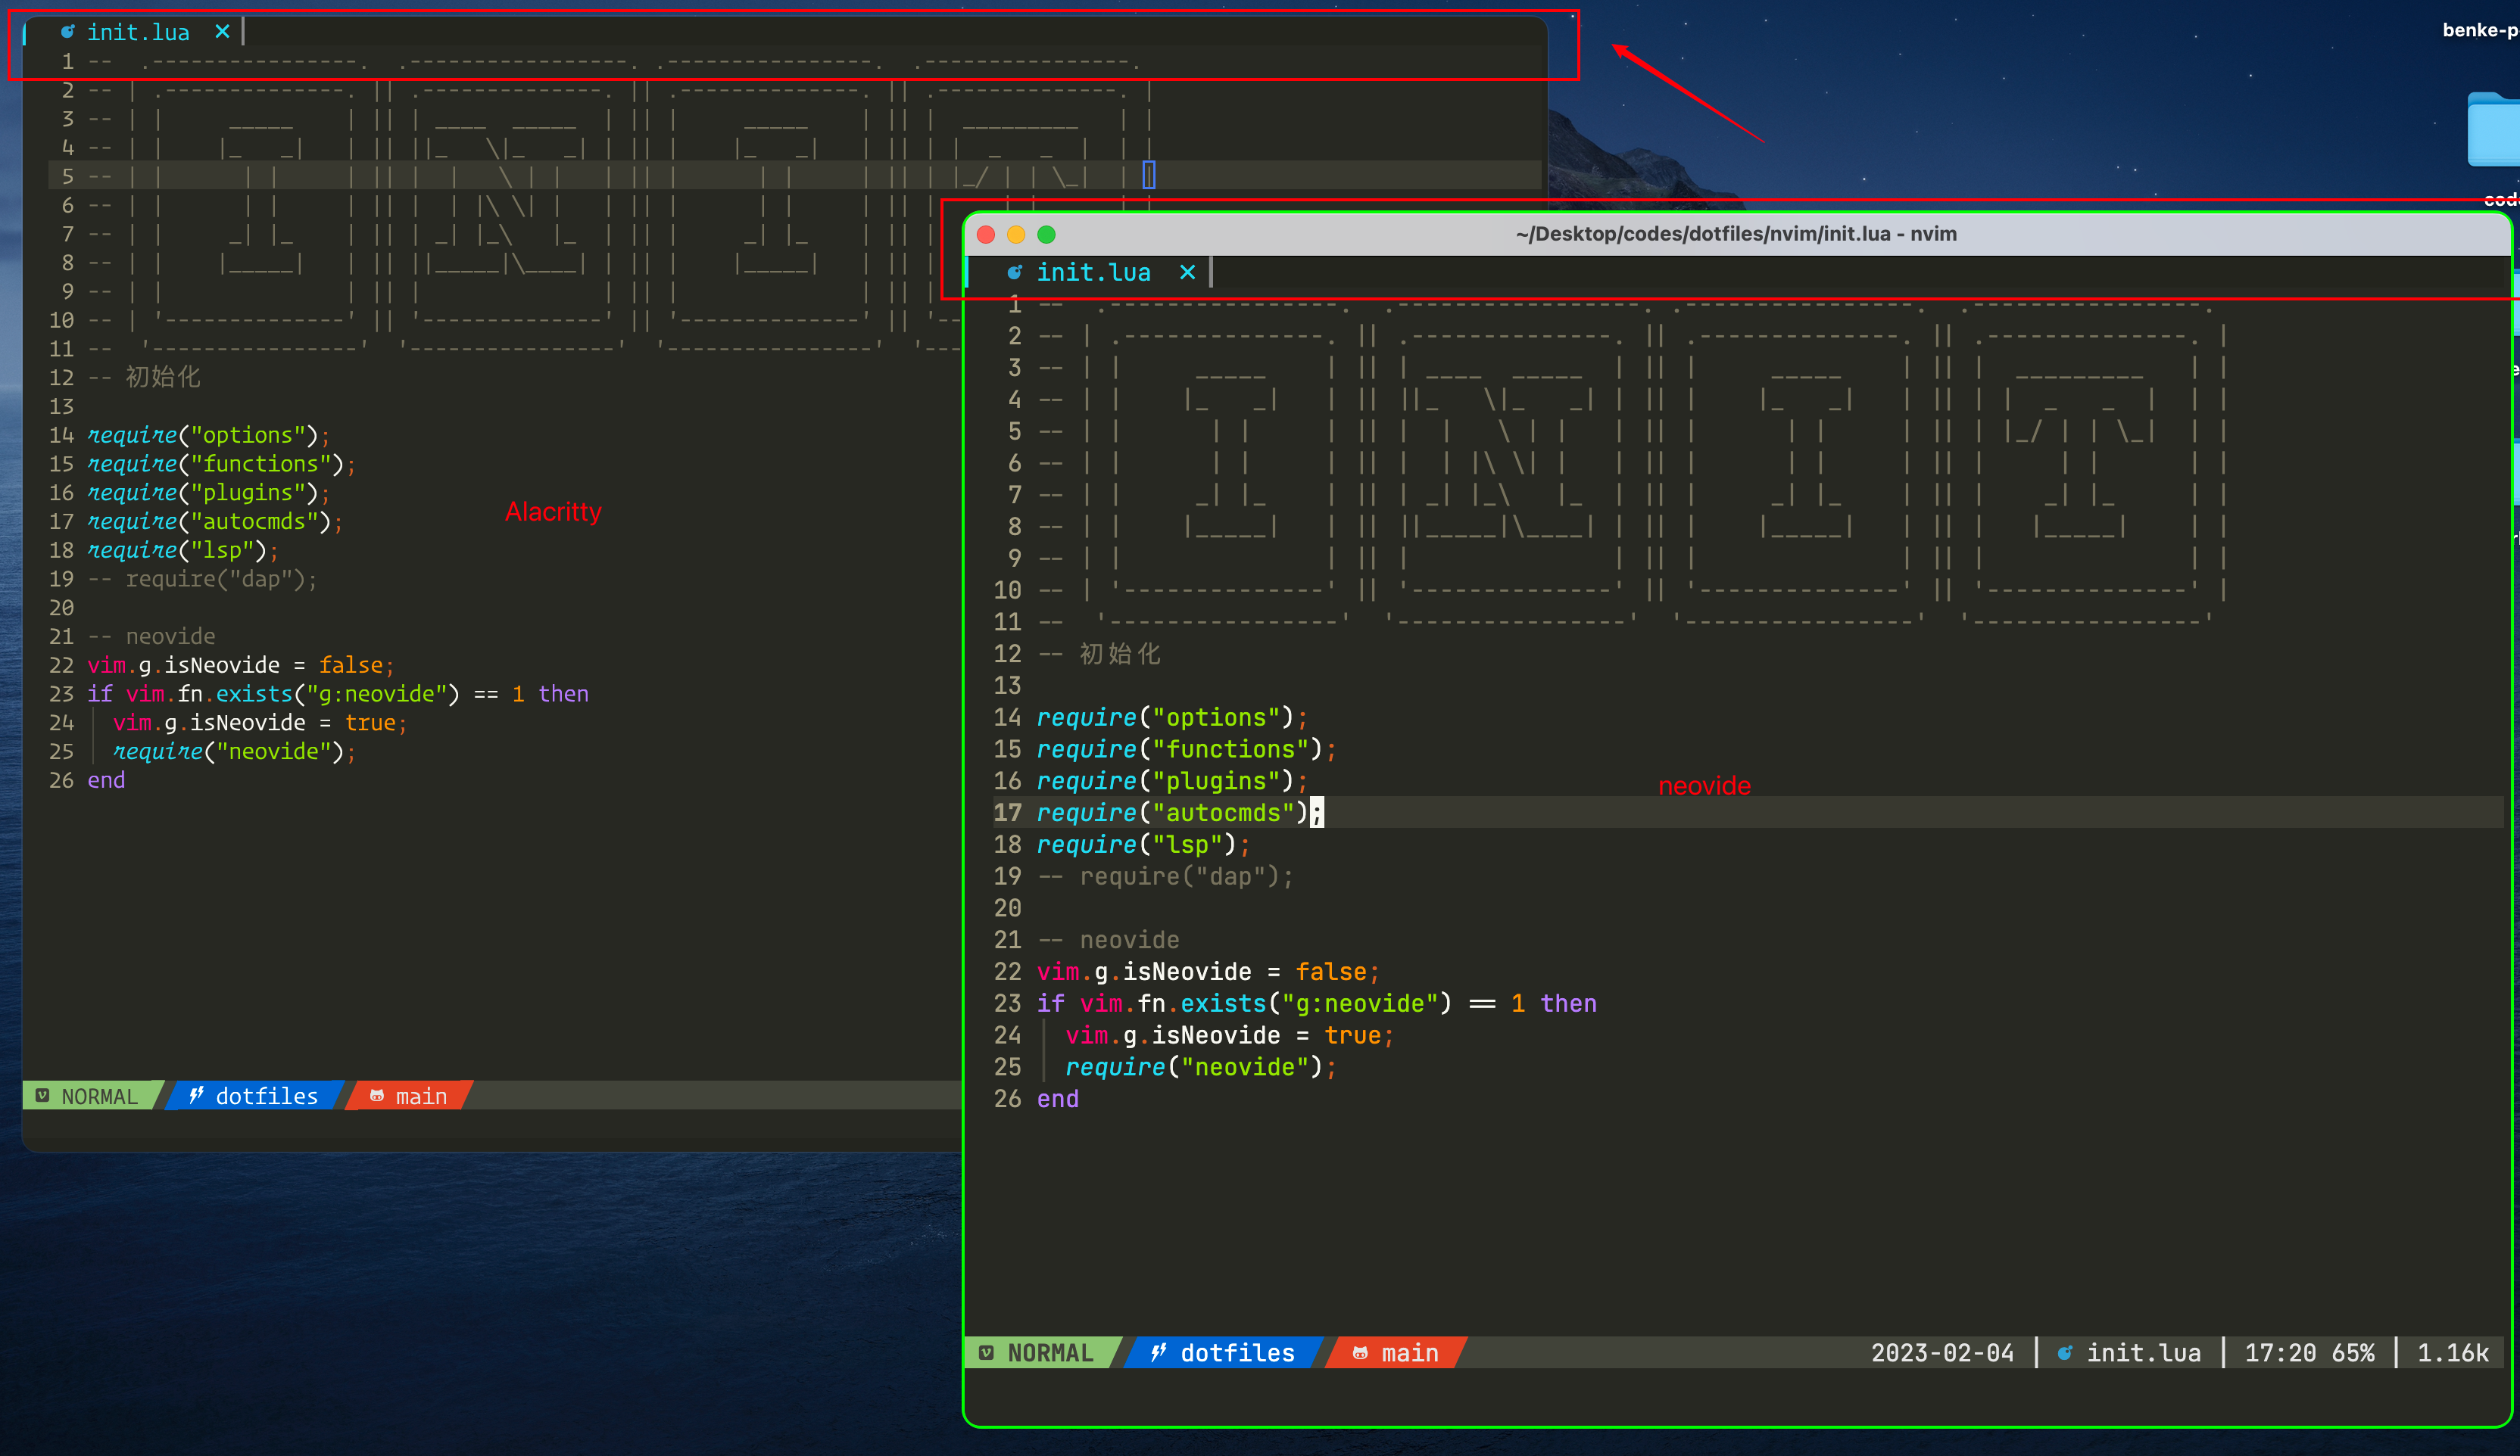Click the lightning icon beside dotfiles in Alacritty statusline
The height and width of the screenshot is (1456, 2520).
(x=196, y=1095)
